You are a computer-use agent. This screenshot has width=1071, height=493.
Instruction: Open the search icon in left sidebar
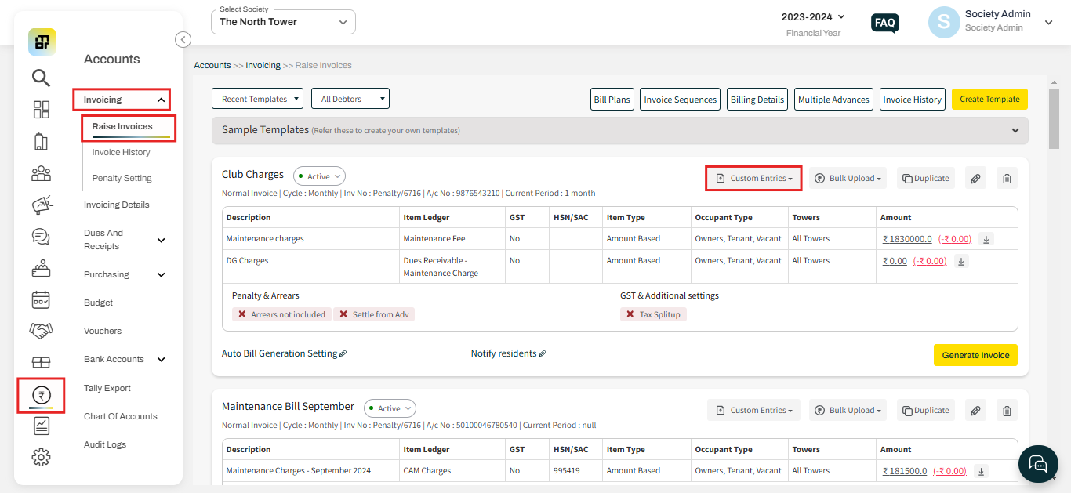41,78
